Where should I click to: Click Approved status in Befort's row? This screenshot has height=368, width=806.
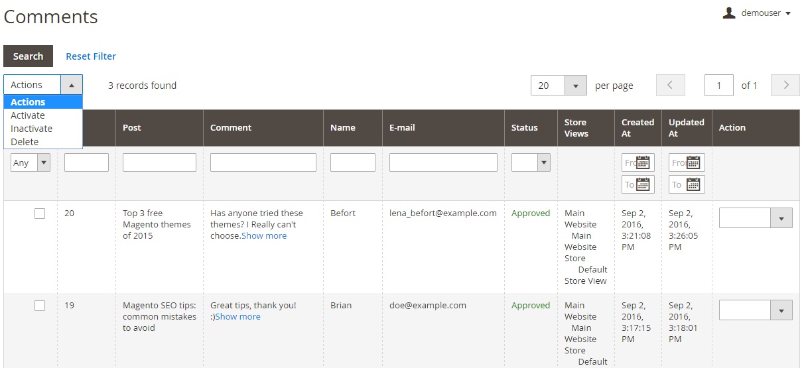(531, 214)
